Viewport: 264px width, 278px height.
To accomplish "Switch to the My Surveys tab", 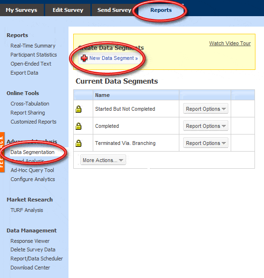I will click(21, 10).
